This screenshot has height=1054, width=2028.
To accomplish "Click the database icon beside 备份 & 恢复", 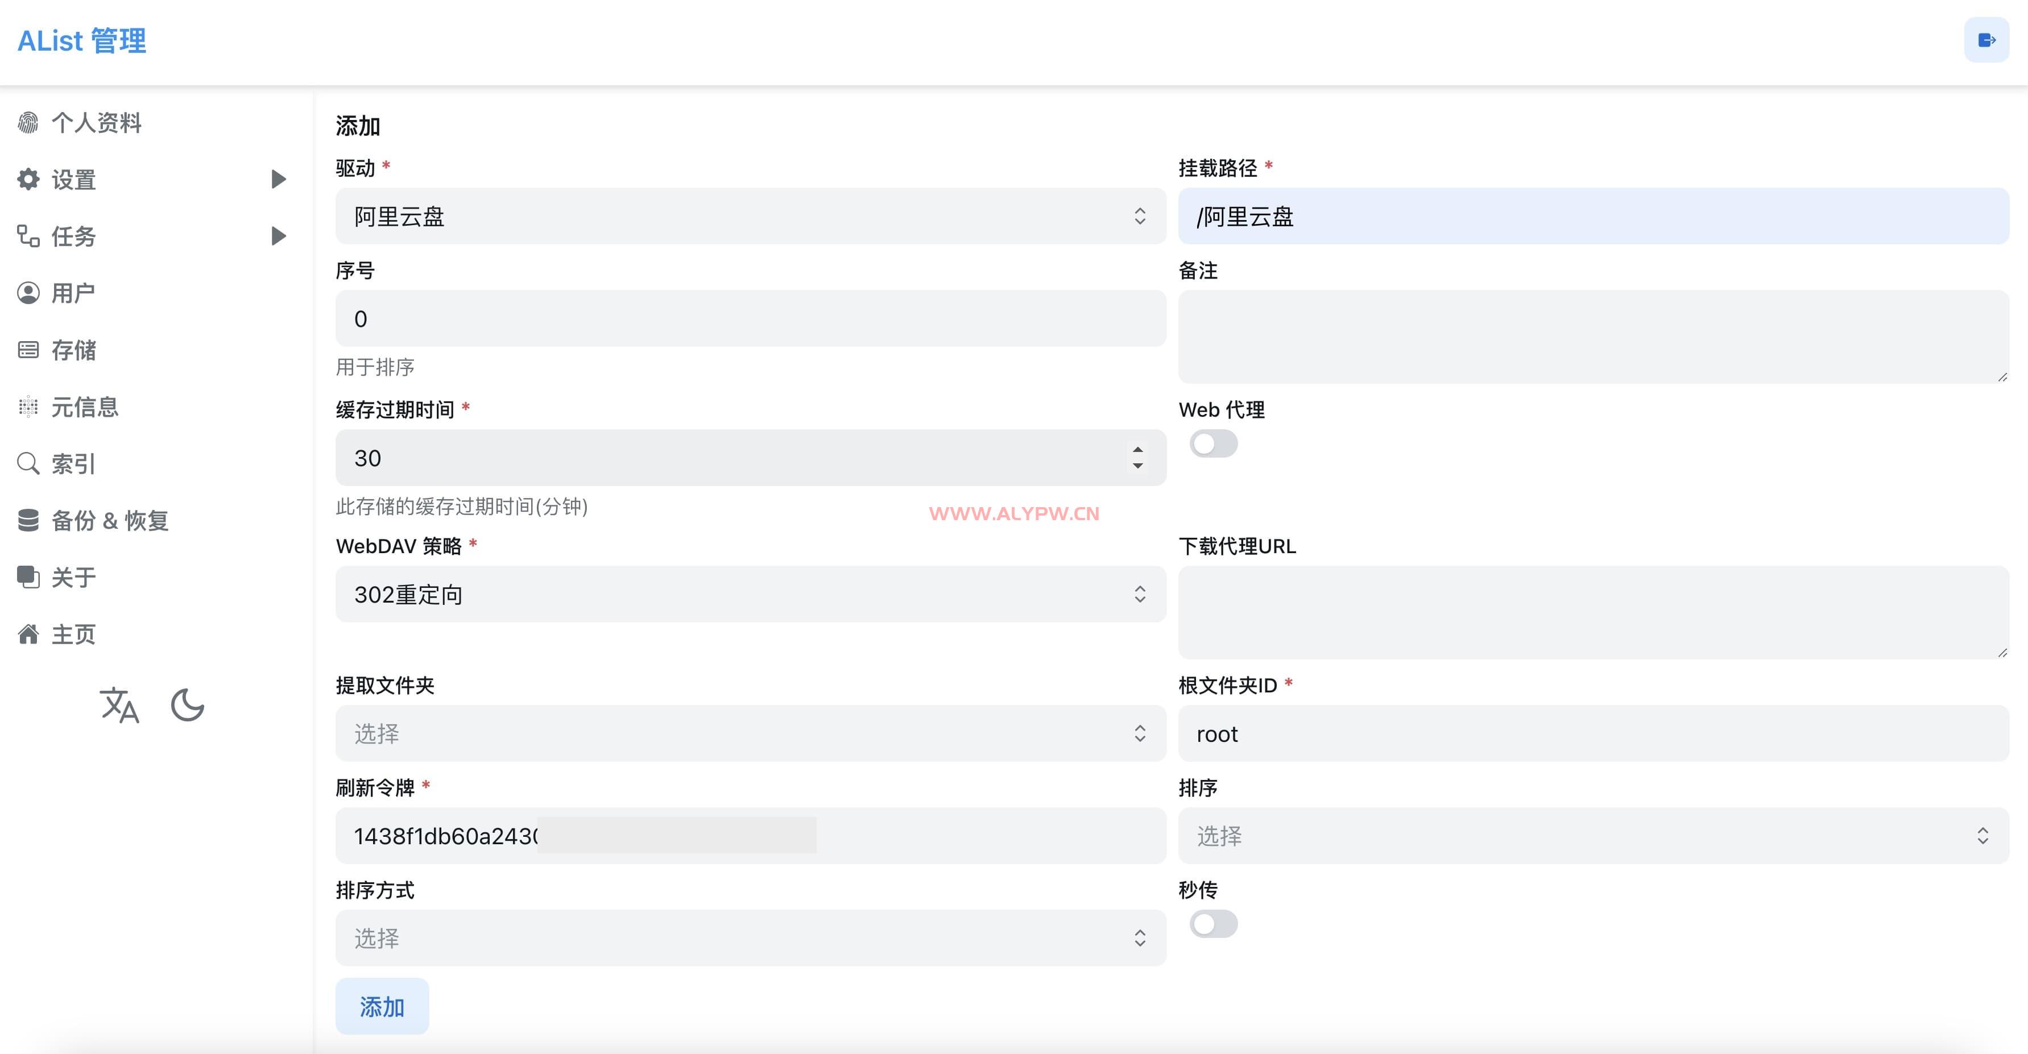I will point(28,520).
